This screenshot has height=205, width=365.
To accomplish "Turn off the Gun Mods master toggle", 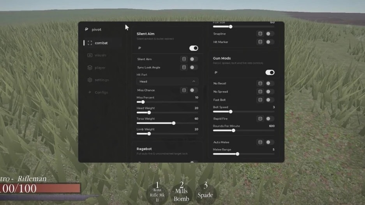I will (270, 72).
